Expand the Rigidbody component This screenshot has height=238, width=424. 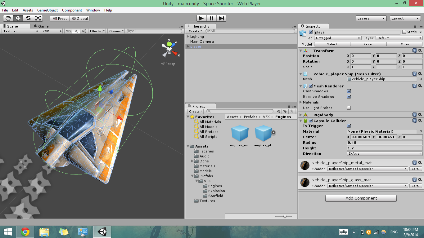coord(301,115)
